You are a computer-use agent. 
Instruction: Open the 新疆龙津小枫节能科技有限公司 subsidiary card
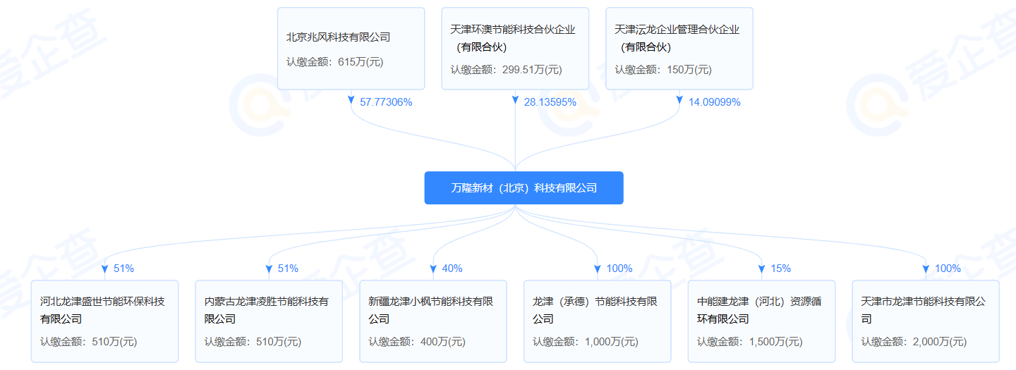(433, 321)
